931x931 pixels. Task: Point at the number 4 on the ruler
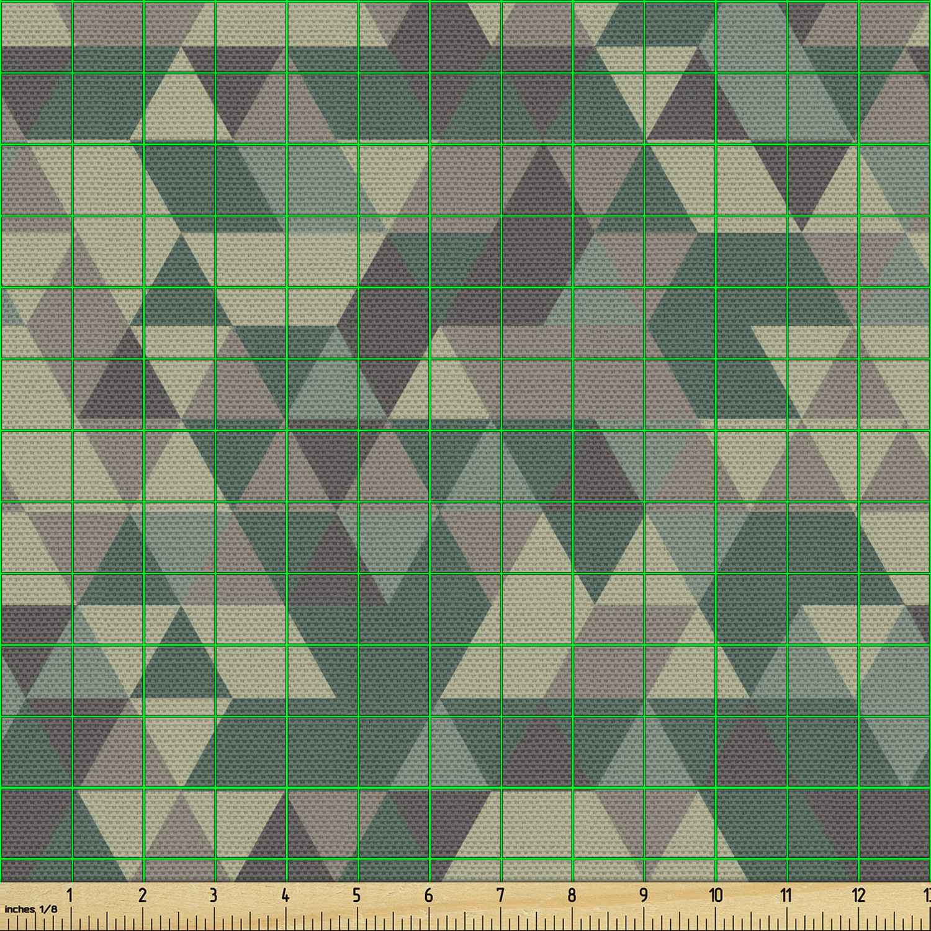(x=285, y=895)
